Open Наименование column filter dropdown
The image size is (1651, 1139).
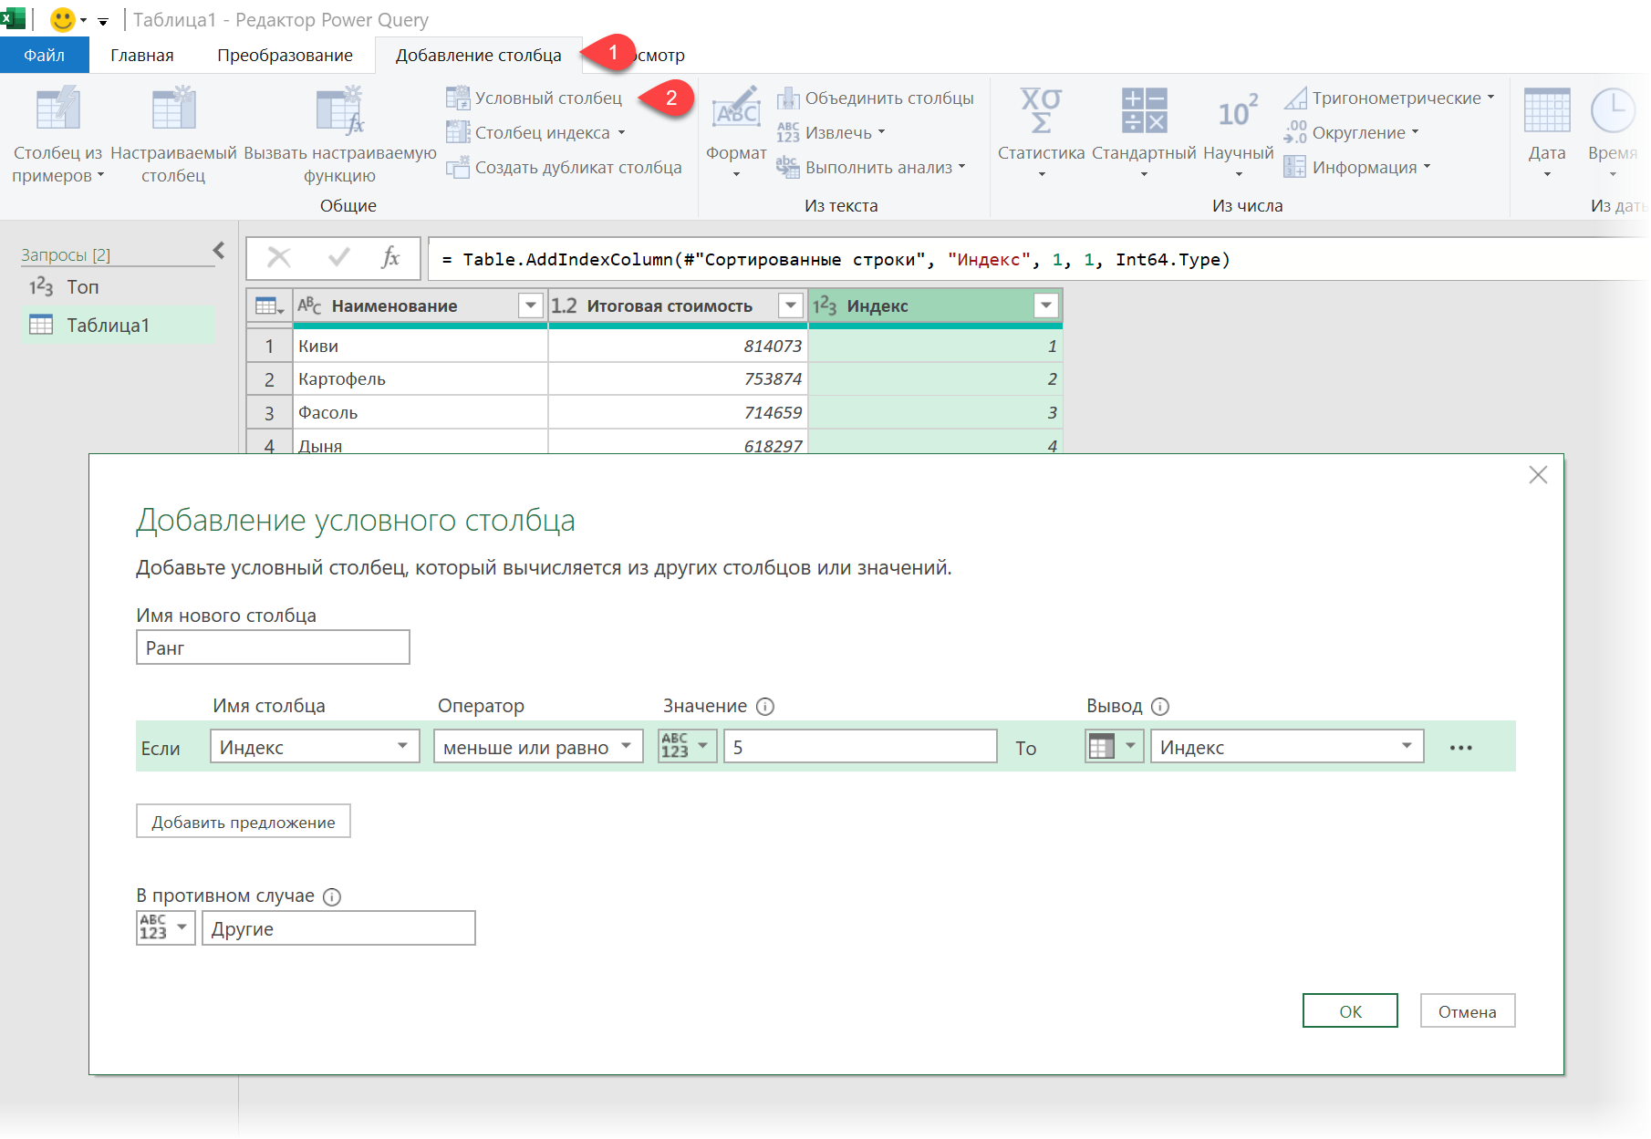pos(531,305)
